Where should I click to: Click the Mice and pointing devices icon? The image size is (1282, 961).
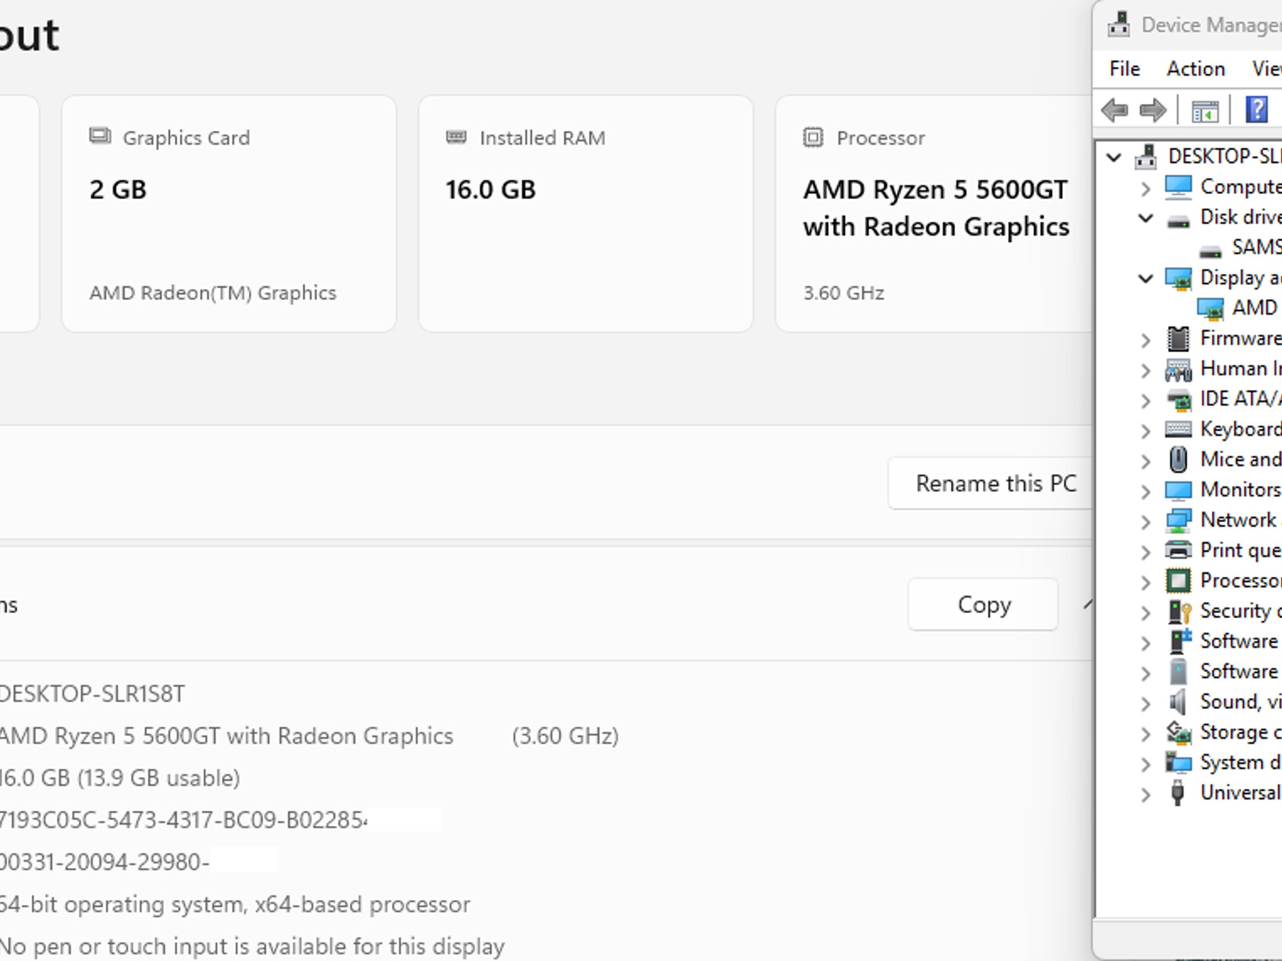pos(1178,460)
